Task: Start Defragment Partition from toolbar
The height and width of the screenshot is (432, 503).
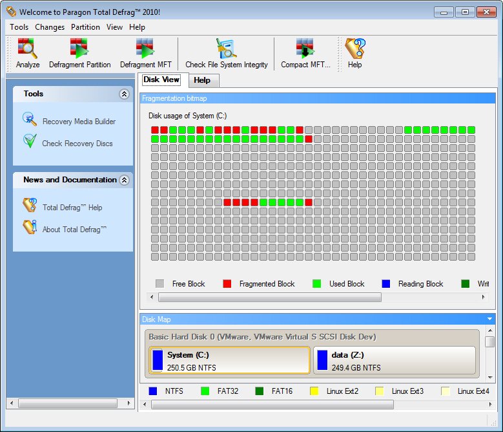Action: click(79, 53)
